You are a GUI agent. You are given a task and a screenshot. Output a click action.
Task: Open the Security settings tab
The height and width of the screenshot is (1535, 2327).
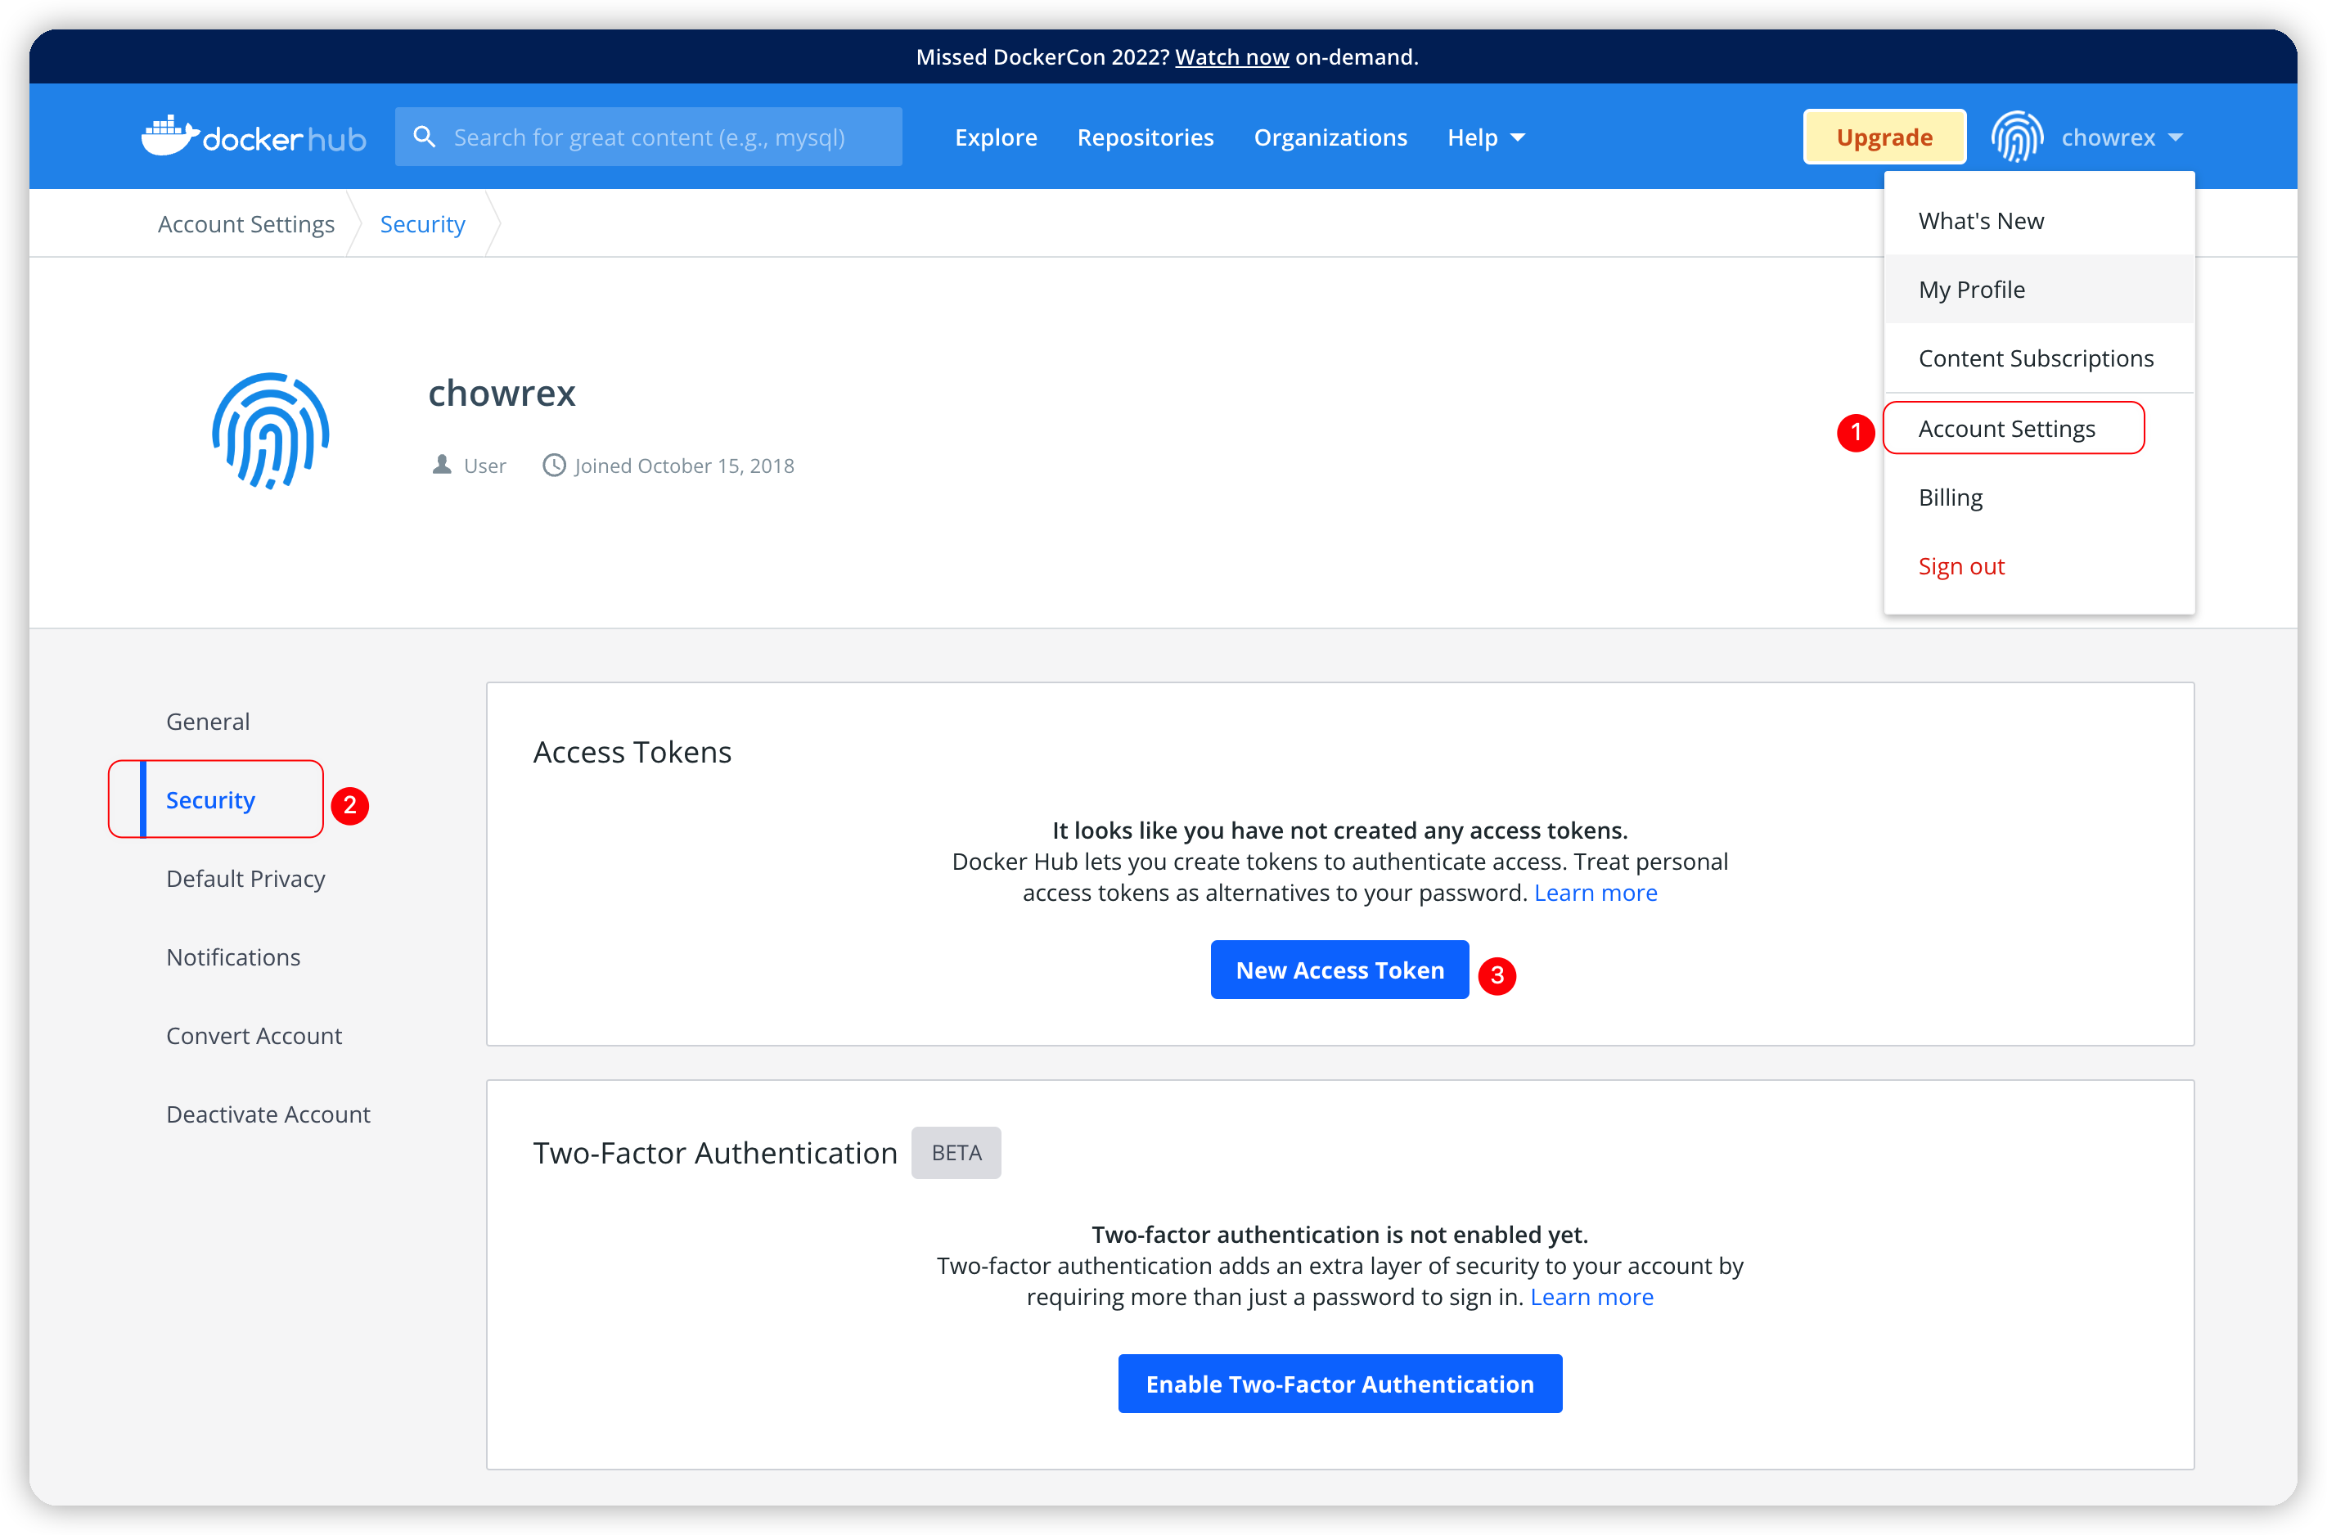pyautogui.click(x=210, y=799)
